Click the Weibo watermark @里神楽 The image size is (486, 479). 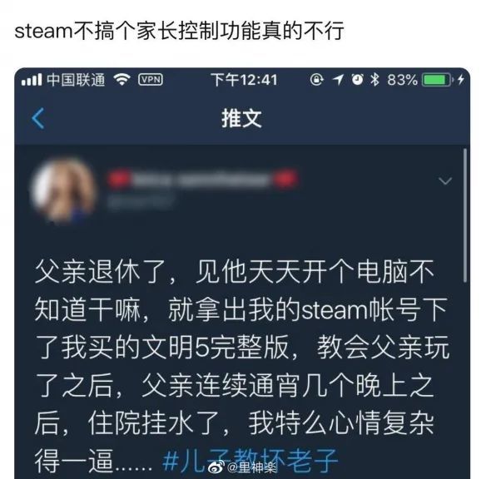click(x=244, y=467)
